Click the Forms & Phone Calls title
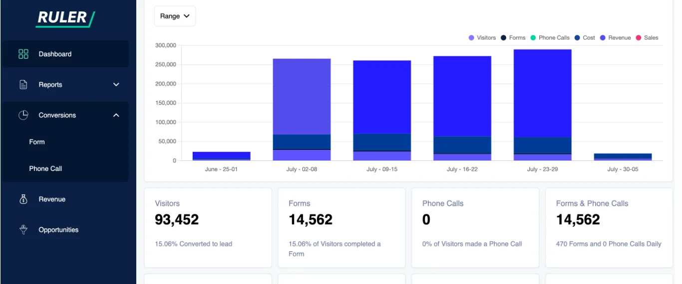Screen dimensions: 682x284 (592, 203)
